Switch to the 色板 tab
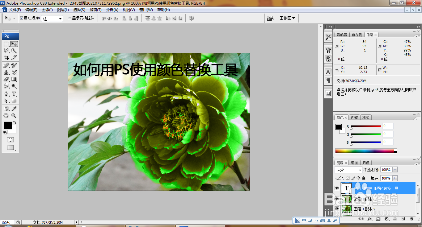 pyautogui.click(x=354, y=117)
